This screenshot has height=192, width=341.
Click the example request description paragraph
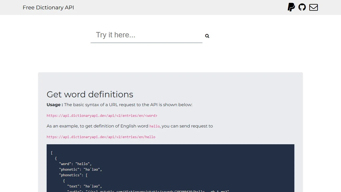pos(130,126)
